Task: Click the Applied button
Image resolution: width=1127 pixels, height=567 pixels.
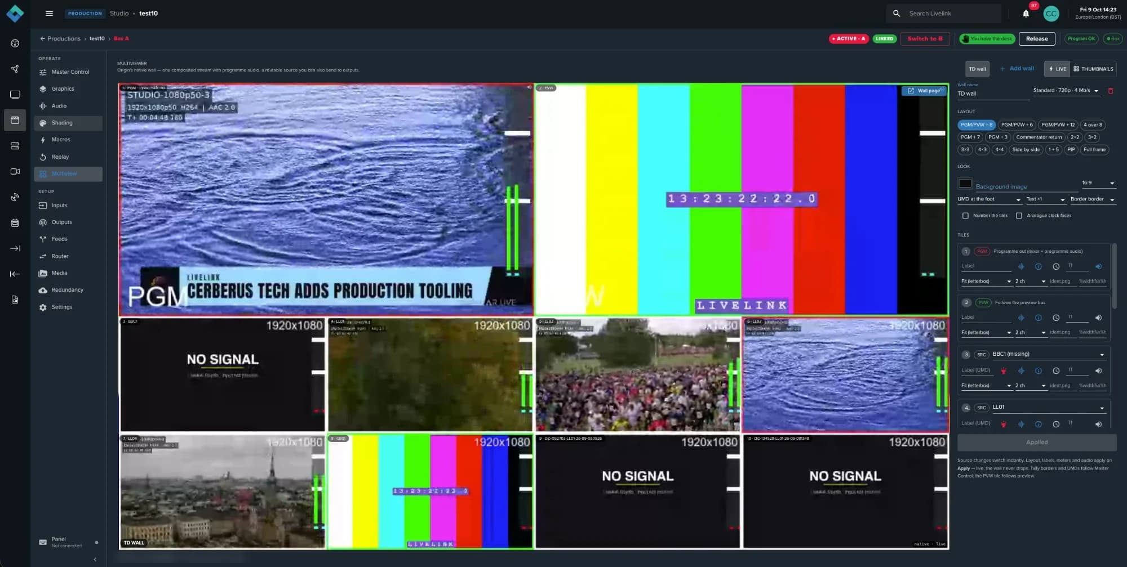Action: pos(1036,442)
